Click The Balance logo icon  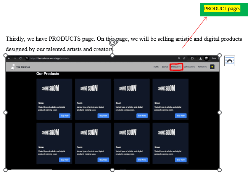coord(13,67)
